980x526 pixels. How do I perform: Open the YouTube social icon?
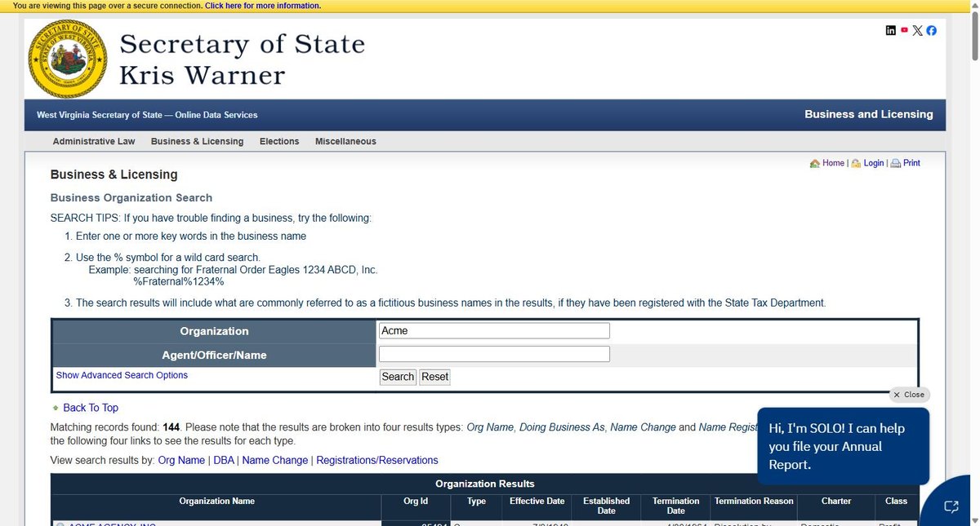click(x=904, y=30)
